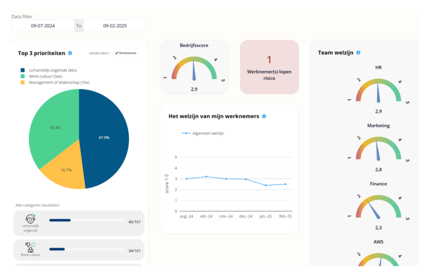Viewport: 429px width, 276px height.
Task: Click the dark blue 47.9% pie slice
Action: (104, 138)
